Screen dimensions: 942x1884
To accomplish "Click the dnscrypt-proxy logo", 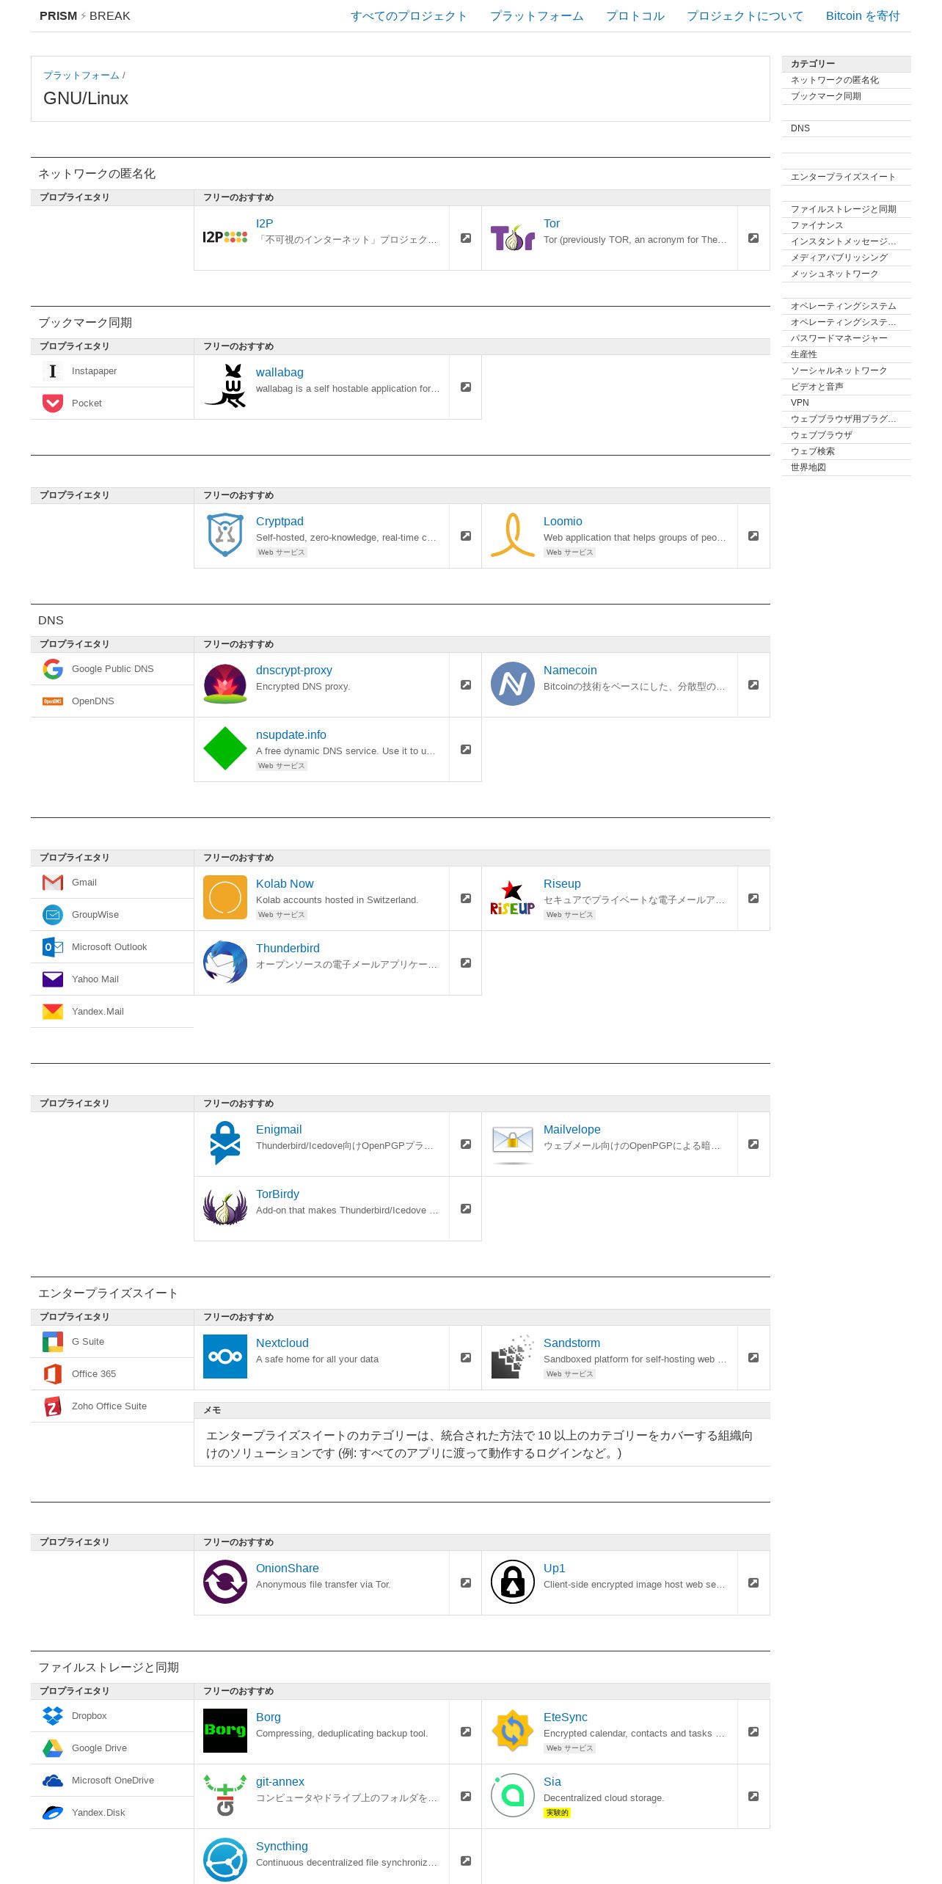I will tap(225, 684).
